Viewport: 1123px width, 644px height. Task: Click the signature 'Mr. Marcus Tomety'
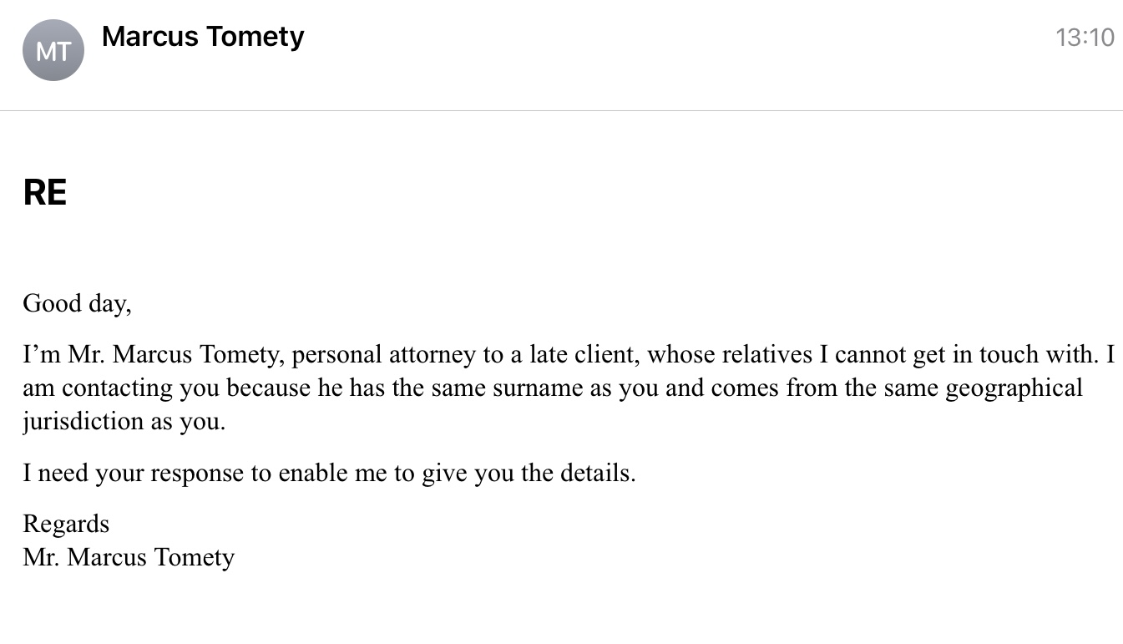coord(129,557)
